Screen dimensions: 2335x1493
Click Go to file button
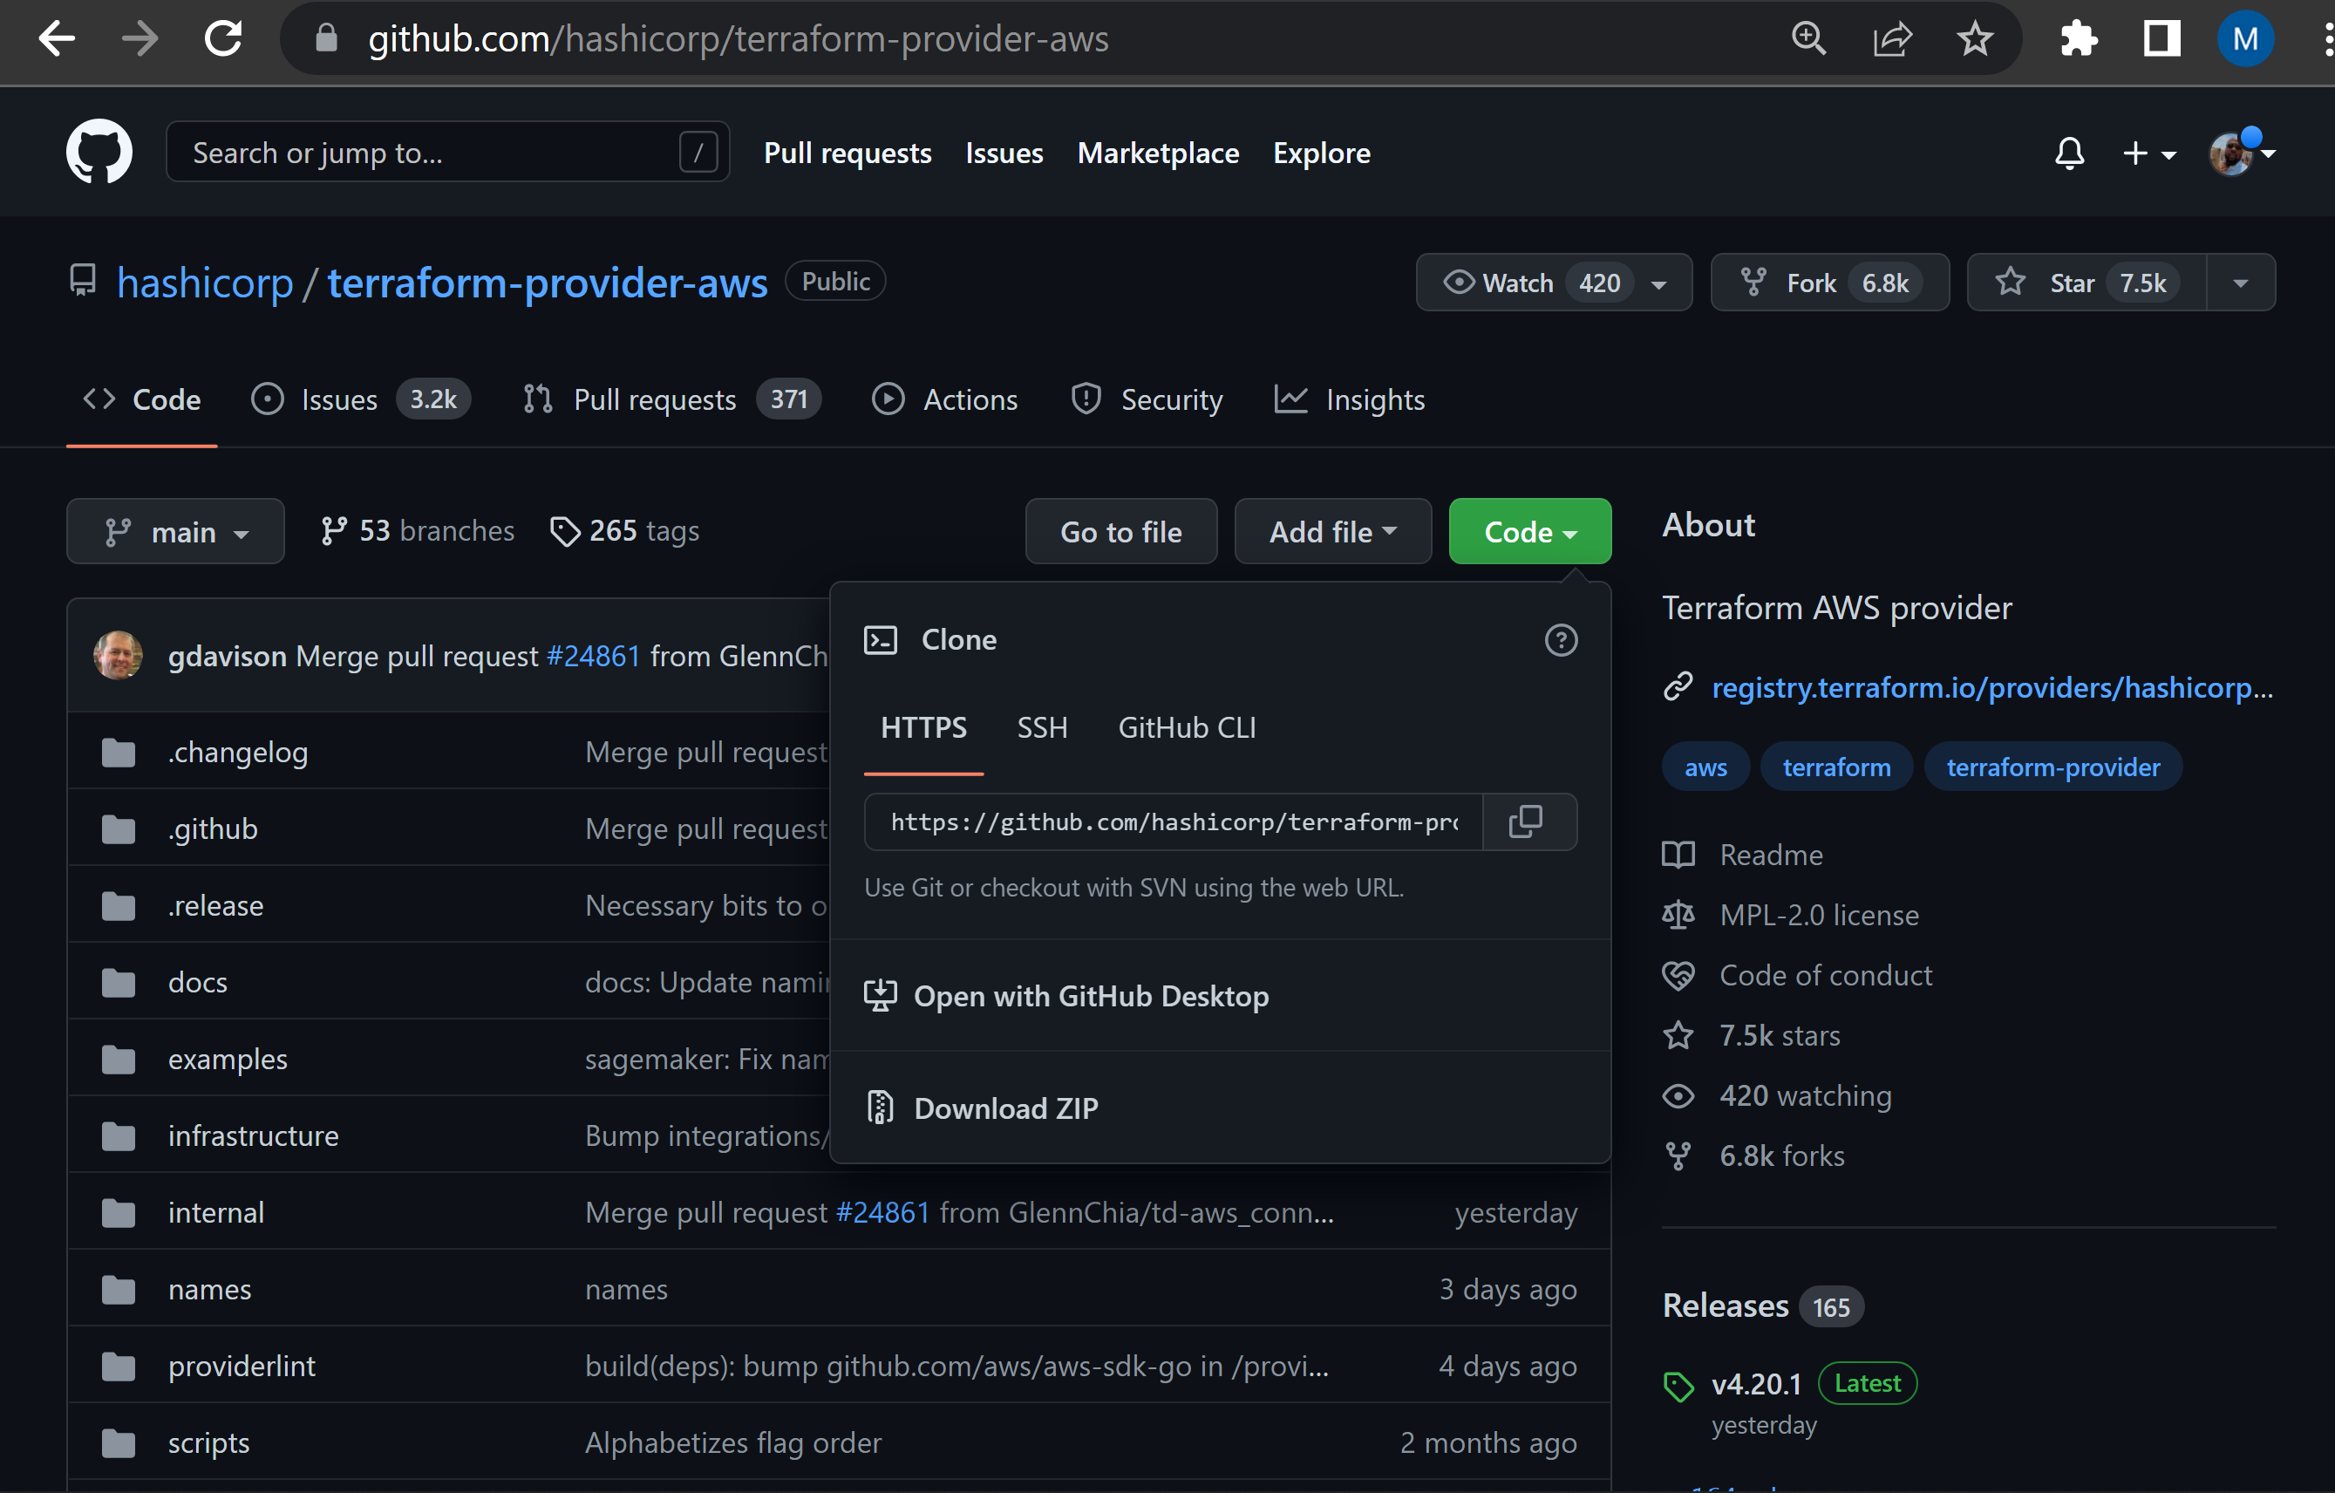tap(1121, 532)
